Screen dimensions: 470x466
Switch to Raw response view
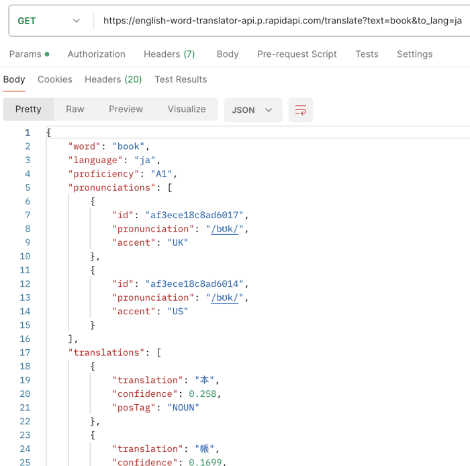tap(75, 109)
